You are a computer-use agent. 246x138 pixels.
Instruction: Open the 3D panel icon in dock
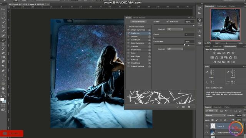[x=200, y=43]
